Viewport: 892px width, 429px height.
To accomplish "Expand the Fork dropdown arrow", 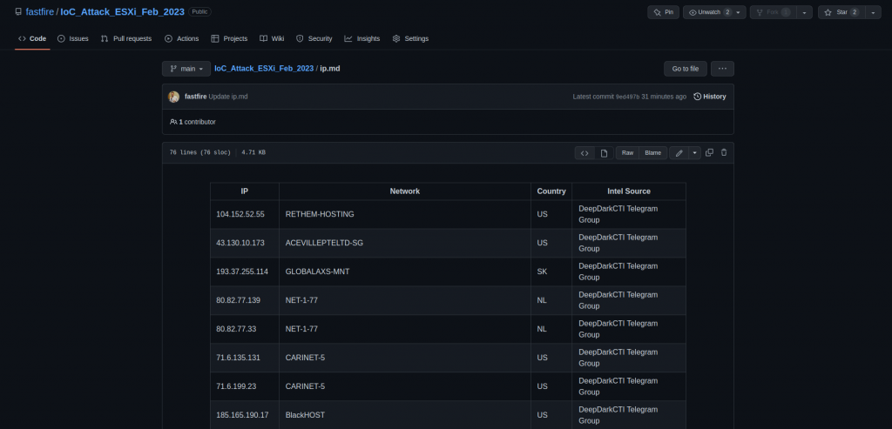I will click(x=804, y=12).
